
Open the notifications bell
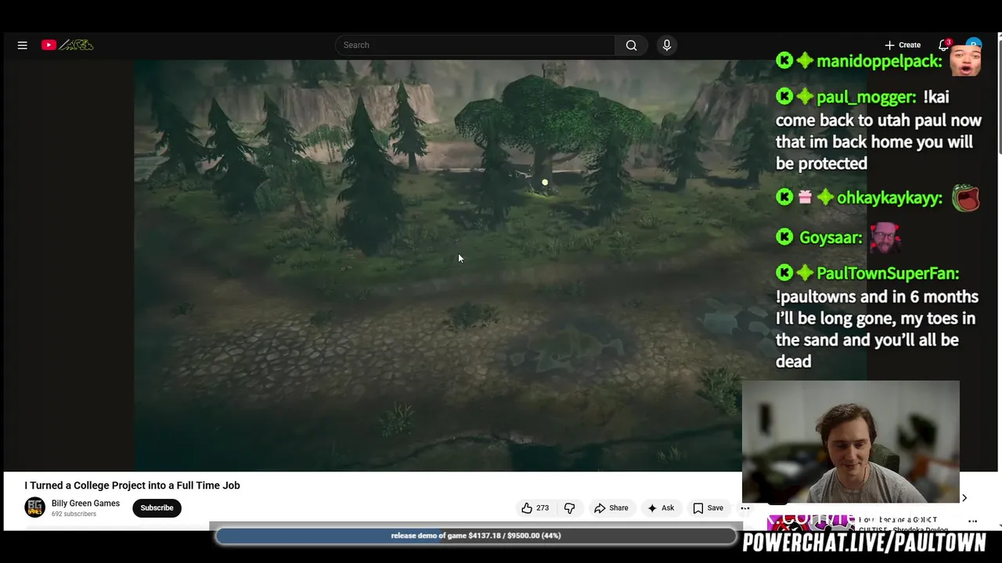click(944, 45)
